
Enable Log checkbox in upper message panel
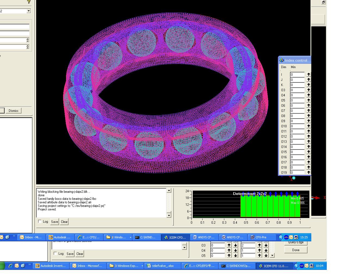(40, 222)
